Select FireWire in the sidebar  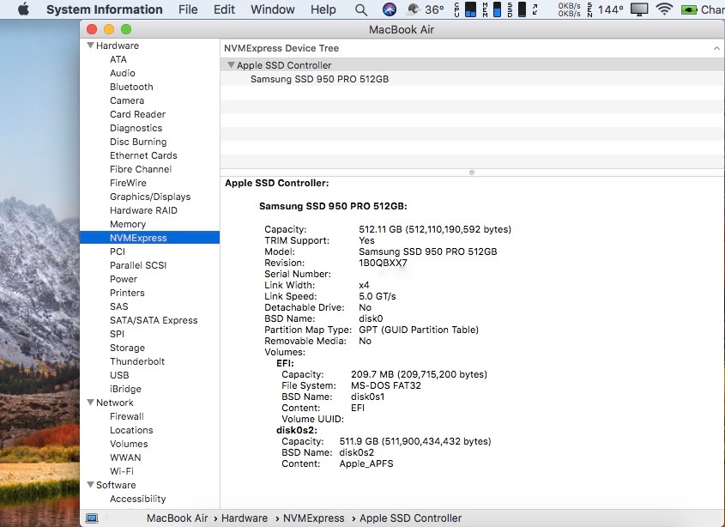point(128,183)
